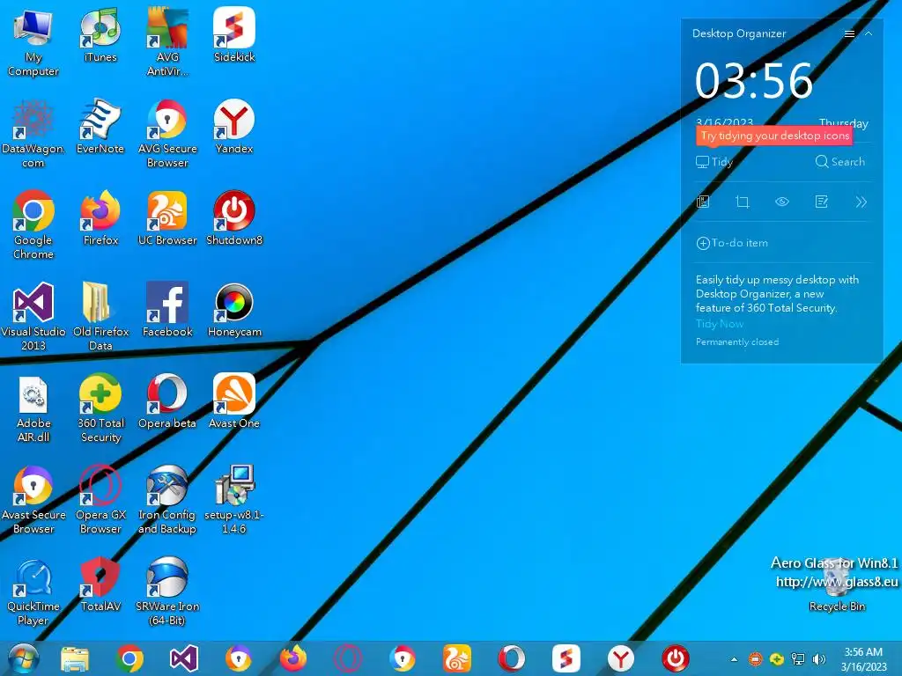Click the crop screenshot icon in Desktop Organizer
Screen dimensions: 902x676
[x=742, y=202]
